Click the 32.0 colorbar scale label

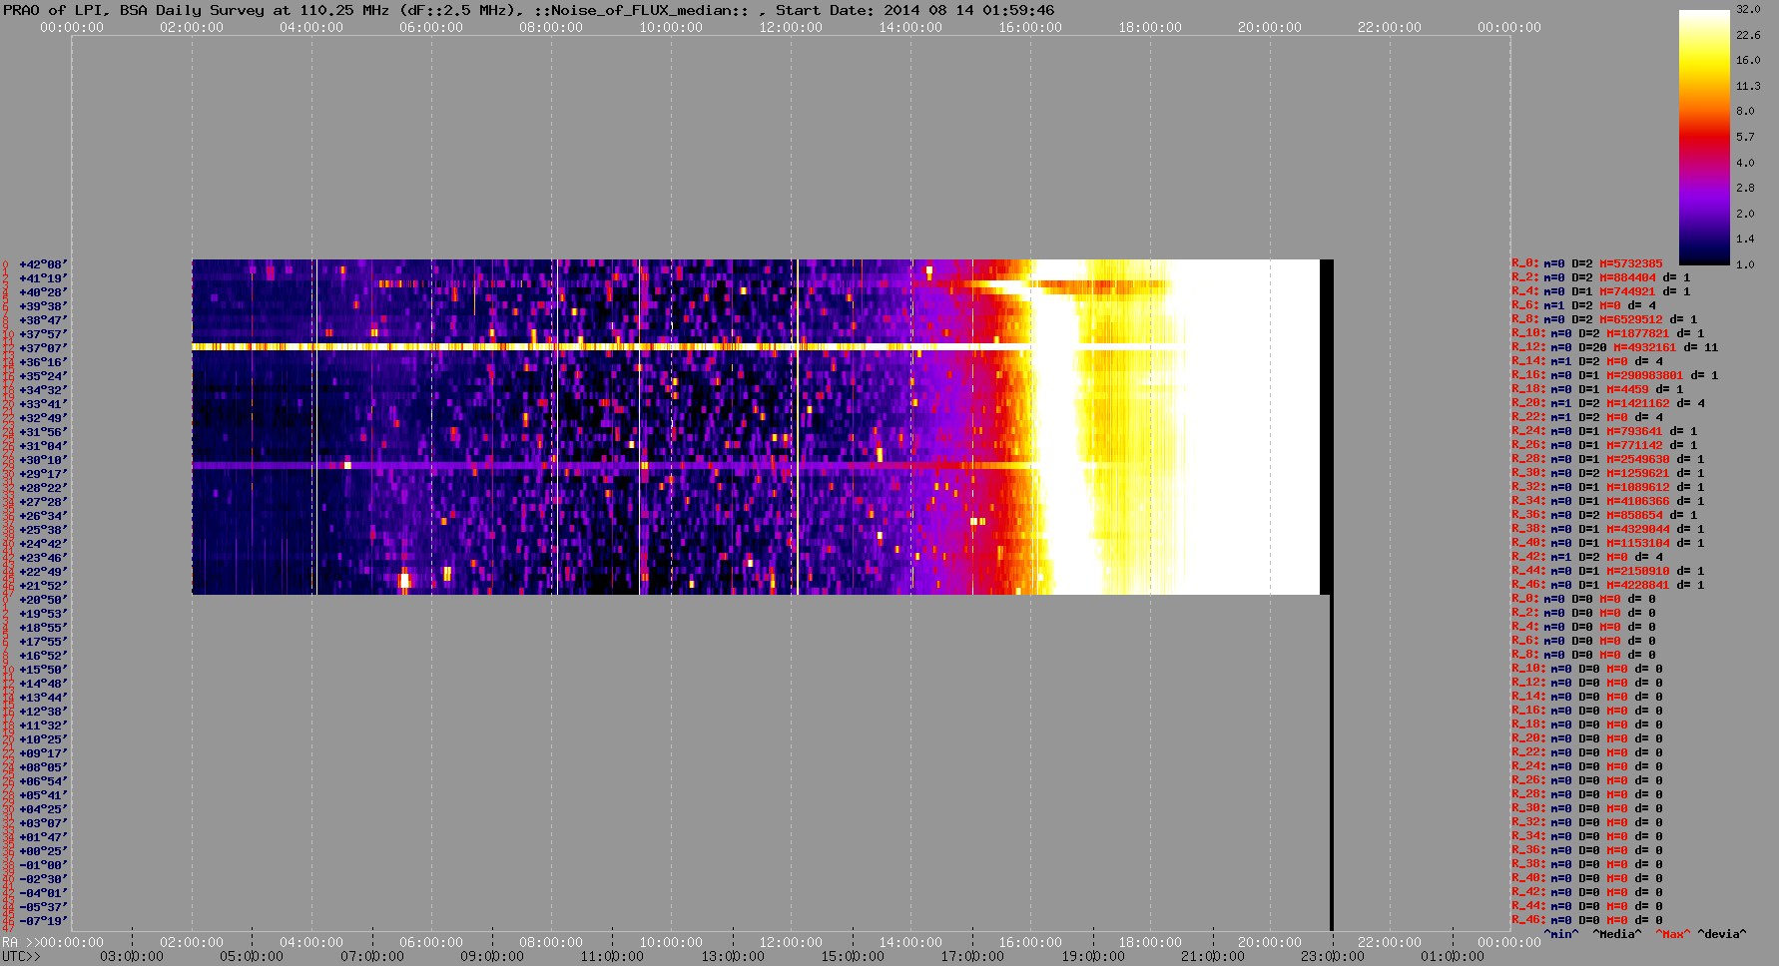[x=1748, y=9]
